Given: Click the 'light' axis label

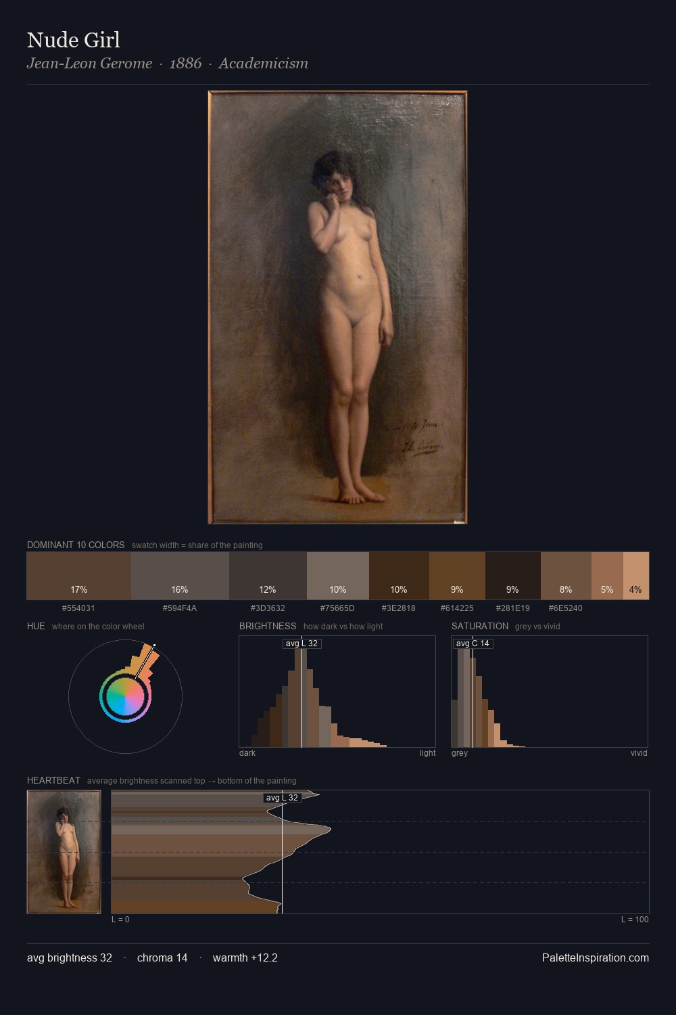Looking at the screenshot, I should pos(427,753).
